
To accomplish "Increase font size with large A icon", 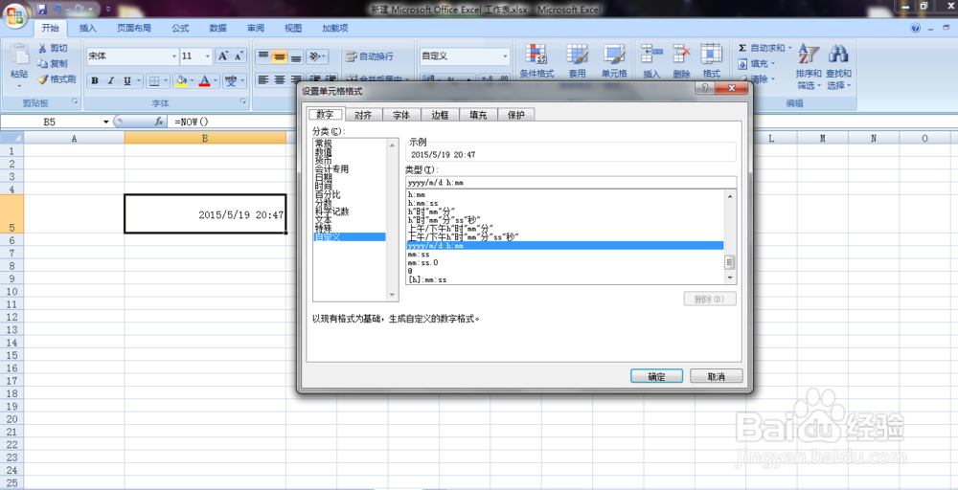I will click(223, 56).
